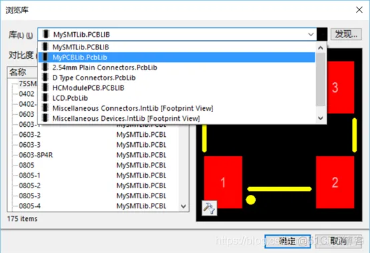Click the 取消 button
Viewport: 370px width, 253px height.
pos(339,241)
